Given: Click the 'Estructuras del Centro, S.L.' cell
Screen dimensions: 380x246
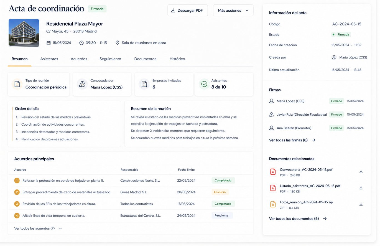Looking at the screenshot, I should point(141,215).
